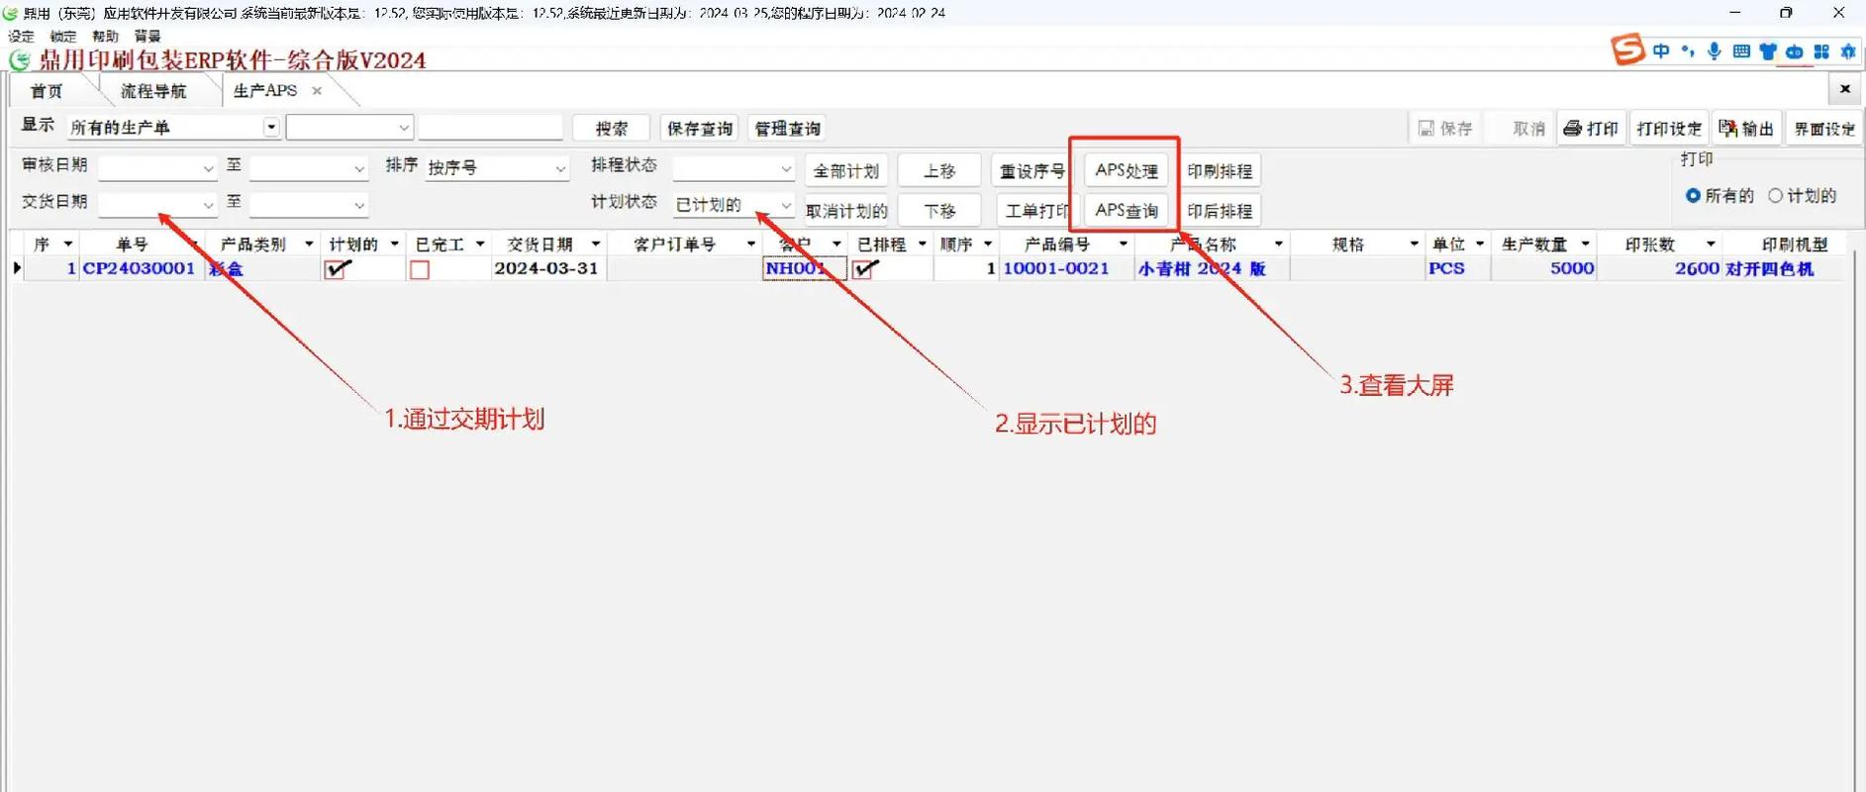
Task: Click 工单打印 button
Action: pos(1035,211)
